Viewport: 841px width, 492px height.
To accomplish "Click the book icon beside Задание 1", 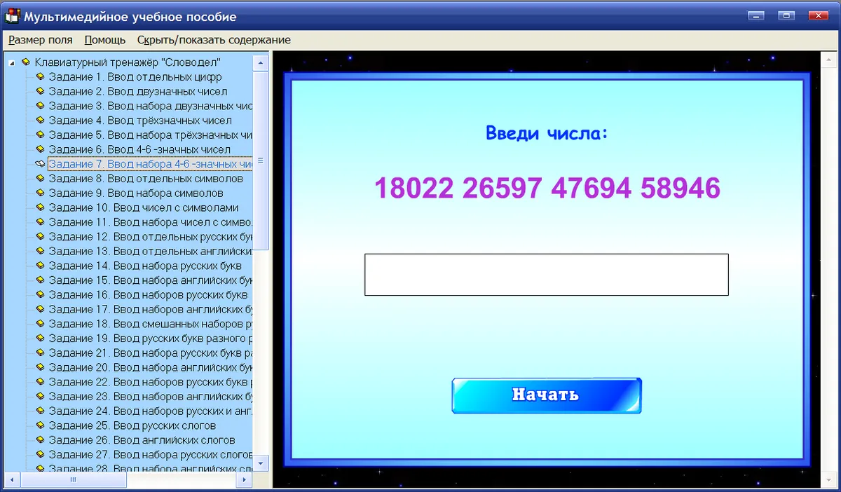I will 40,77.
